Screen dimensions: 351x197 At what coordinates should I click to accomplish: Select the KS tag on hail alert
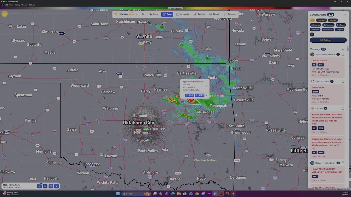[314, 65]
